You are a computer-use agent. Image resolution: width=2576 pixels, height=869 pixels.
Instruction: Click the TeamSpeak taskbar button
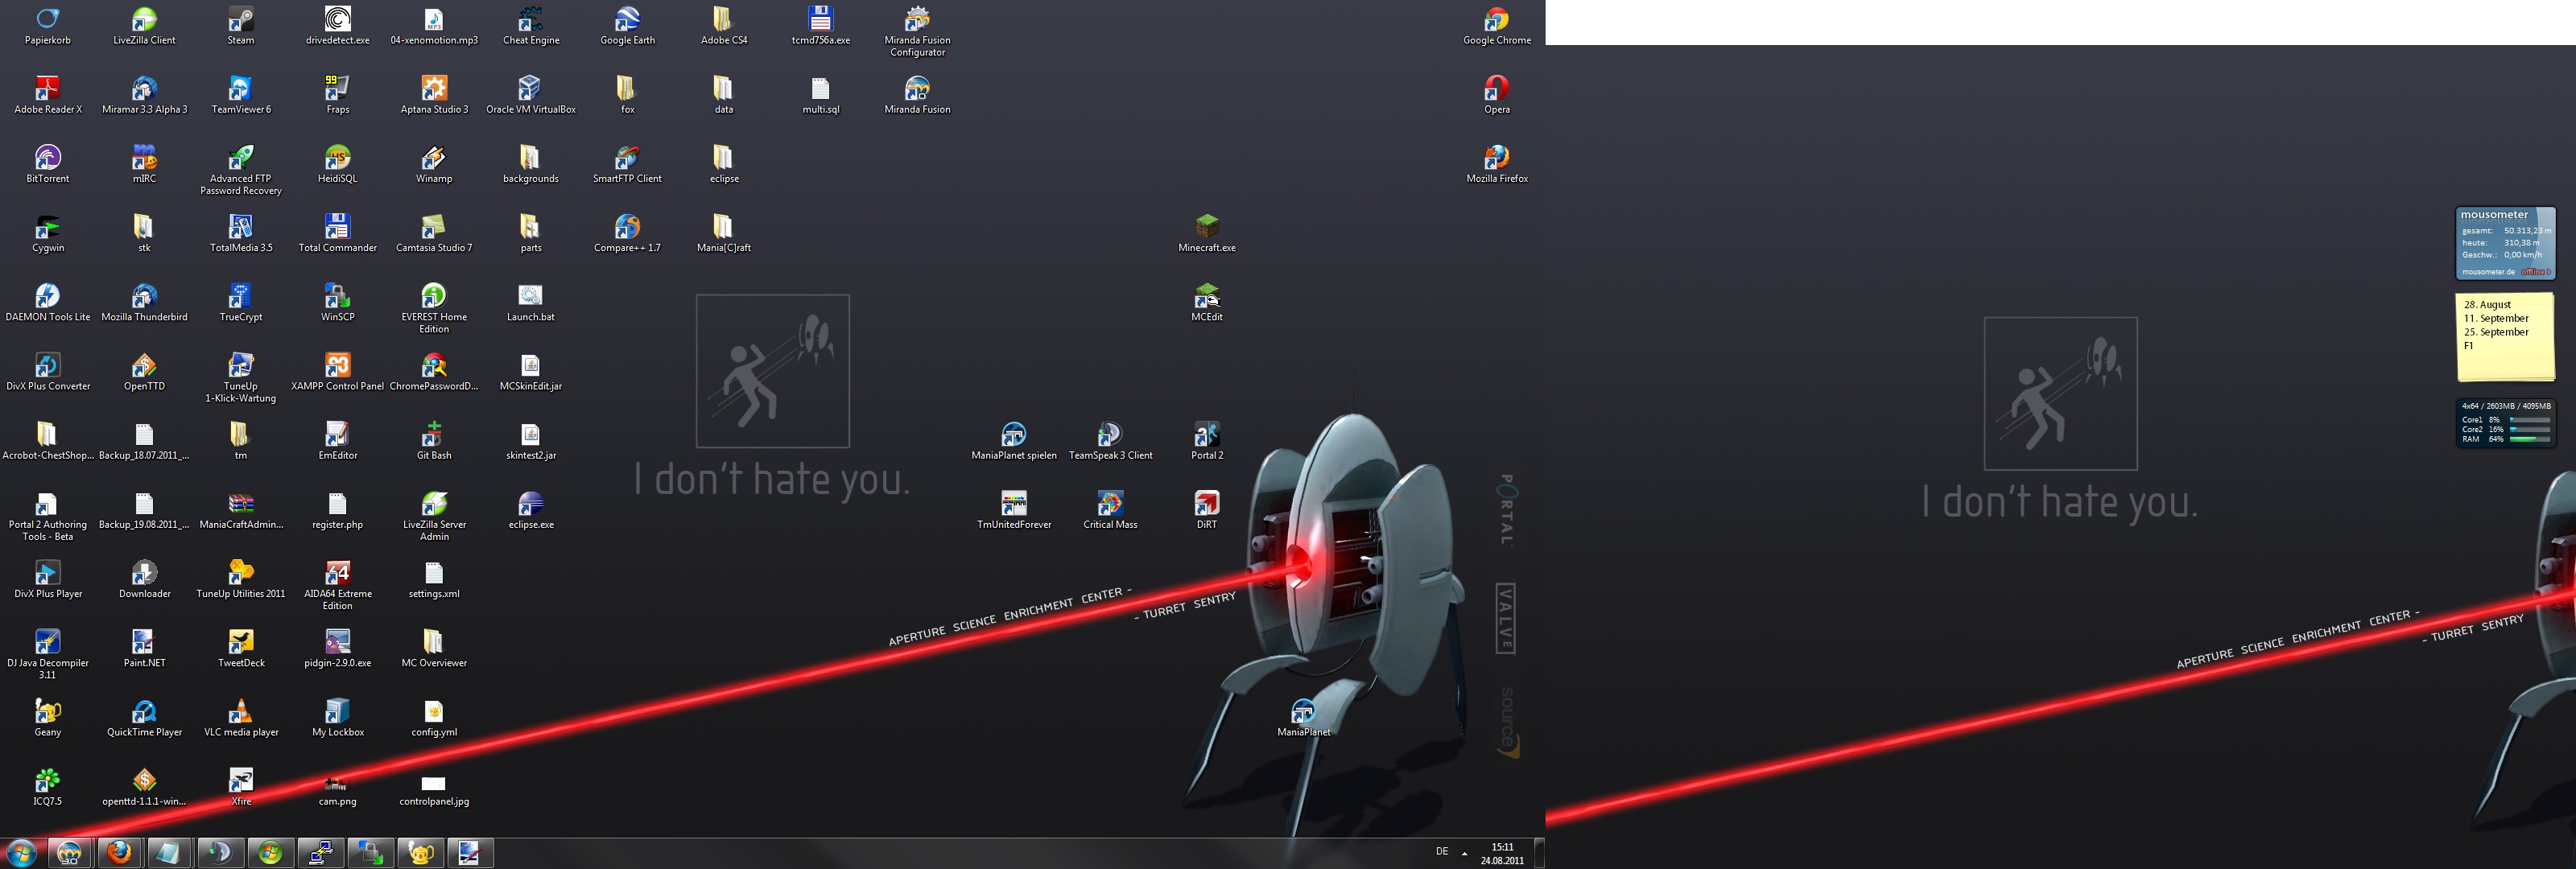(x=220, y=853)
